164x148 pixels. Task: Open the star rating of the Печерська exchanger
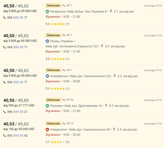[57, 24]
